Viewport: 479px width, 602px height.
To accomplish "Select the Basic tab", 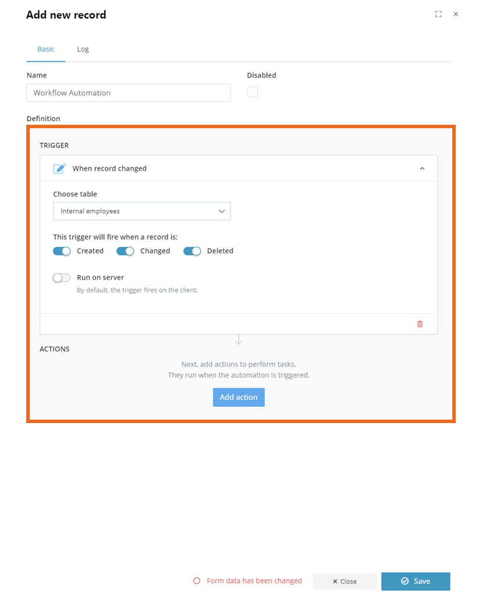I will click(x=45, y=49).
